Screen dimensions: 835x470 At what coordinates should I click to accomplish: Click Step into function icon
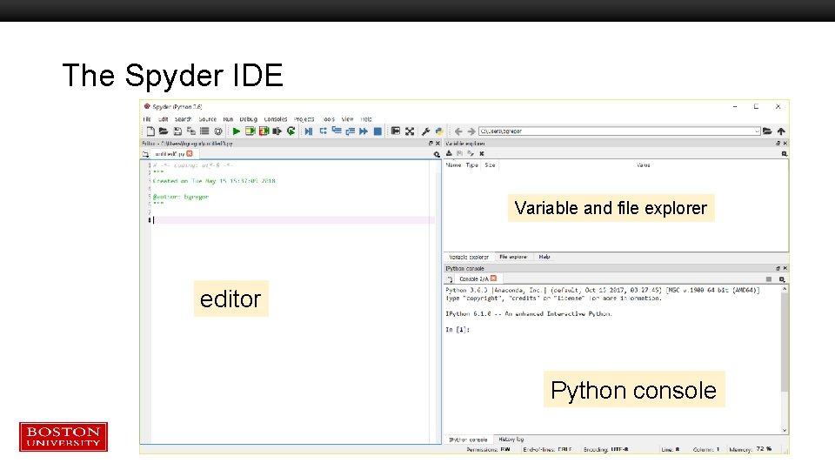click(x=337, y=131)
